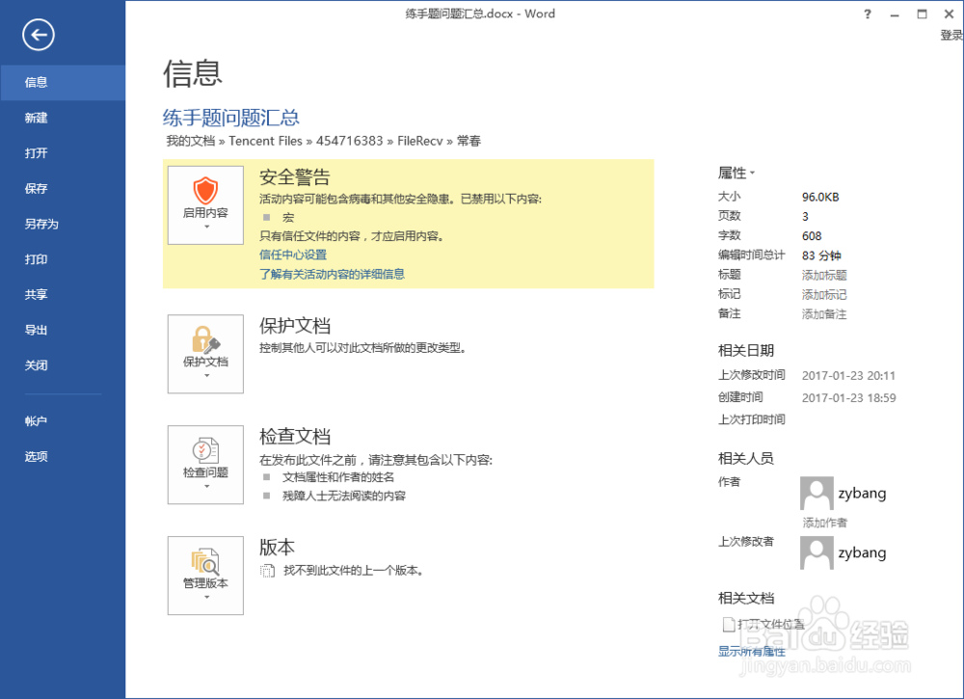Open the 属性 (Properties) dropdown
Screen dimensions: 964x699
pyautogui.click(x=736, y=173)
